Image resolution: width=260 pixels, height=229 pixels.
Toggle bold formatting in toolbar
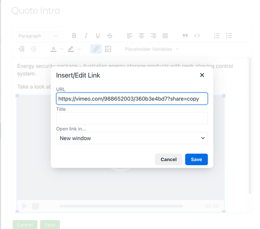tap(74, 36)
